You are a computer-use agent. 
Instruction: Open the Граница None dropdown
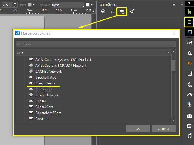[68, 5]
